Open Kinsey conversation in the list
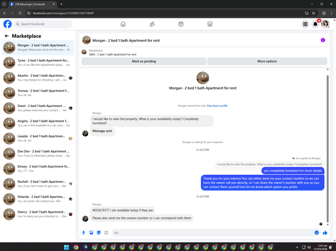This screenshot has width=336, height=251. pos(38,169)
